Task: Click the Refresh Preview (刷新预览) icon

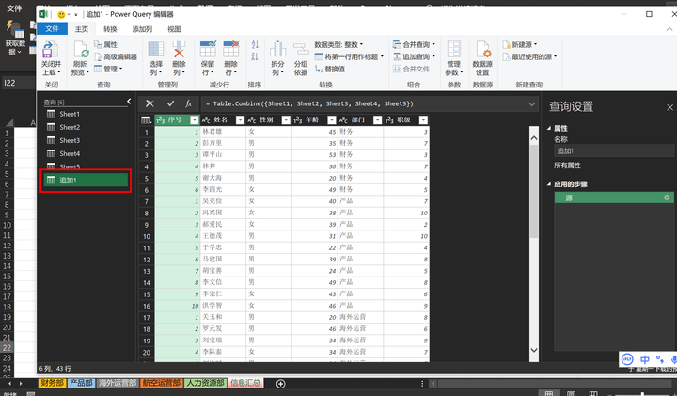Action: (81, 50)
